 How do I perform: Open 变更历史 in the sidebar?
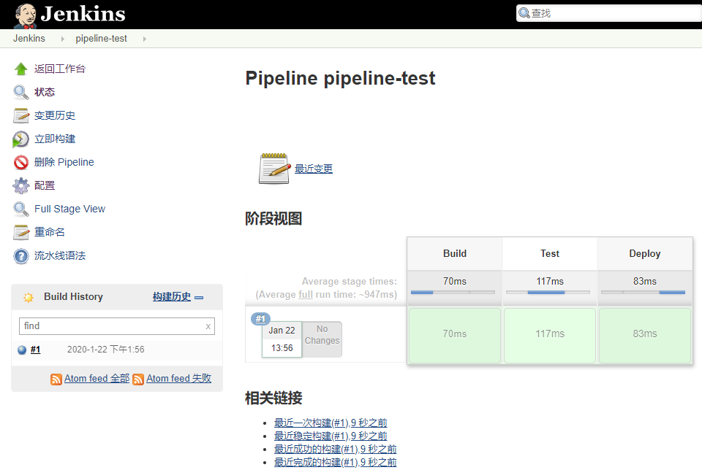coord(55,115)
